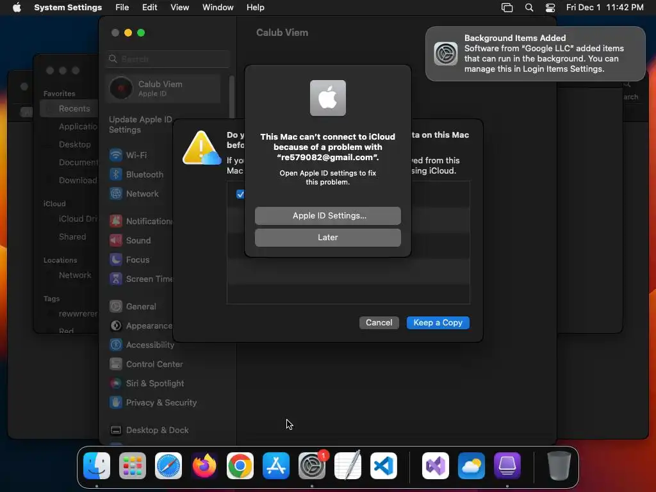Screen dimensions: 656x492
Task: Launch Visual Studio from the Dock
Action: tap(436, 466)
